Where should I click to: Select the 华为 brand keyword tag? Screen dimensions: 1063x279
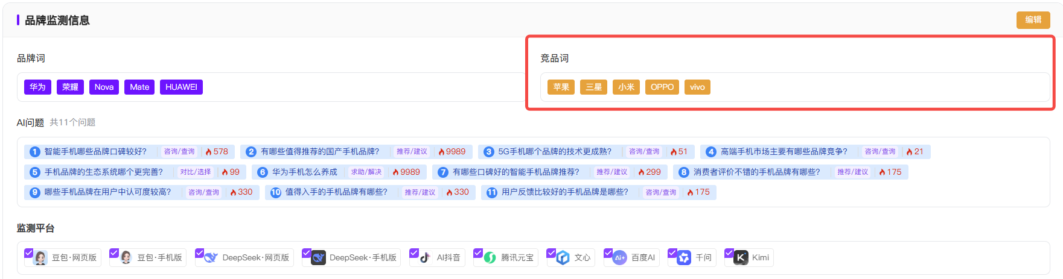pyautogui.click(x=37, y=87)
